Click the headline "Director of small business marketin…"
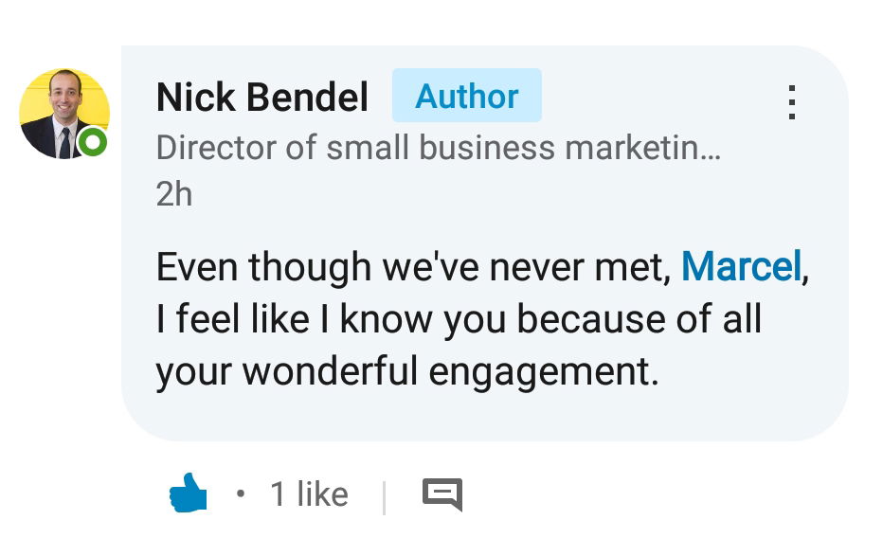The height and width of the screenshot is (538, 883). click(x=437, y=149)
